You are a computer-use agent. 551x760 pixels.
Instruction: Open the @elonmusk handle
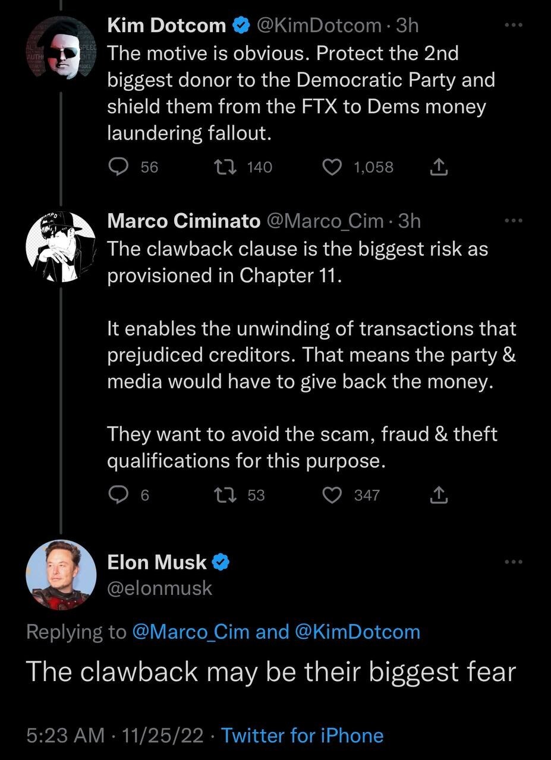[159, 588]
